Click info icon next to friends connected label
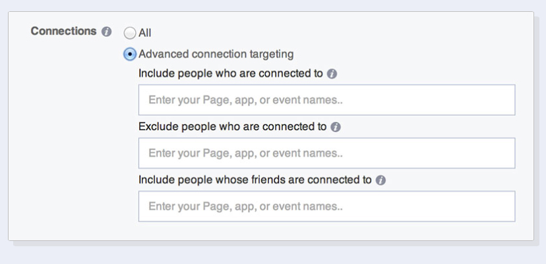 click(380, 180)
